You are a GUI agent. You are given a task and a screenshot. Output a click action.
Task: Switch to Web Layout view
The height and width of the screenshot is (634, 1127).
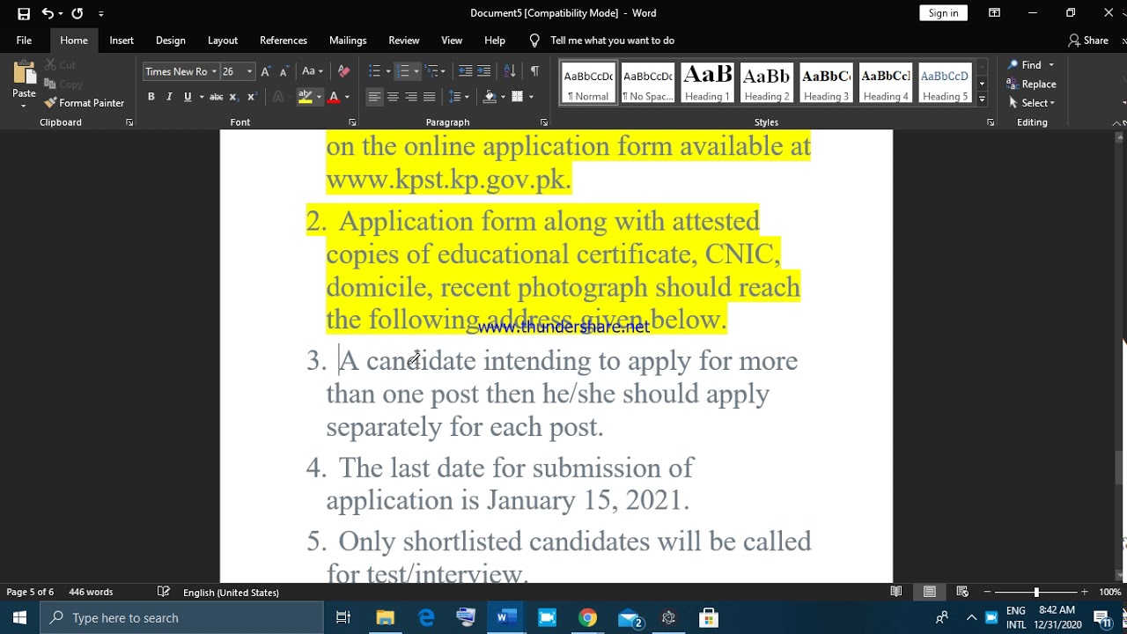tap(962, 592)
